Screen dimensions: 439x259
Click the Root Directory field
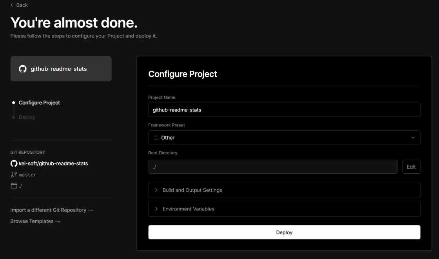(273, 167)
